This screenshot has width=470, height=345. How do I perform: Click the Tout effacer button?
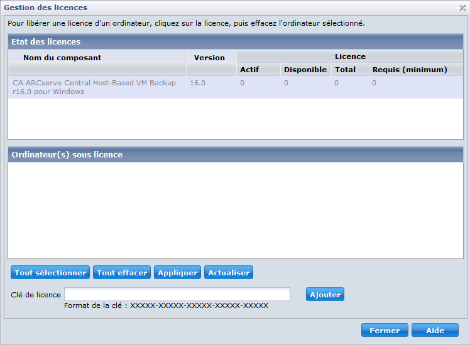pos(122,273)
